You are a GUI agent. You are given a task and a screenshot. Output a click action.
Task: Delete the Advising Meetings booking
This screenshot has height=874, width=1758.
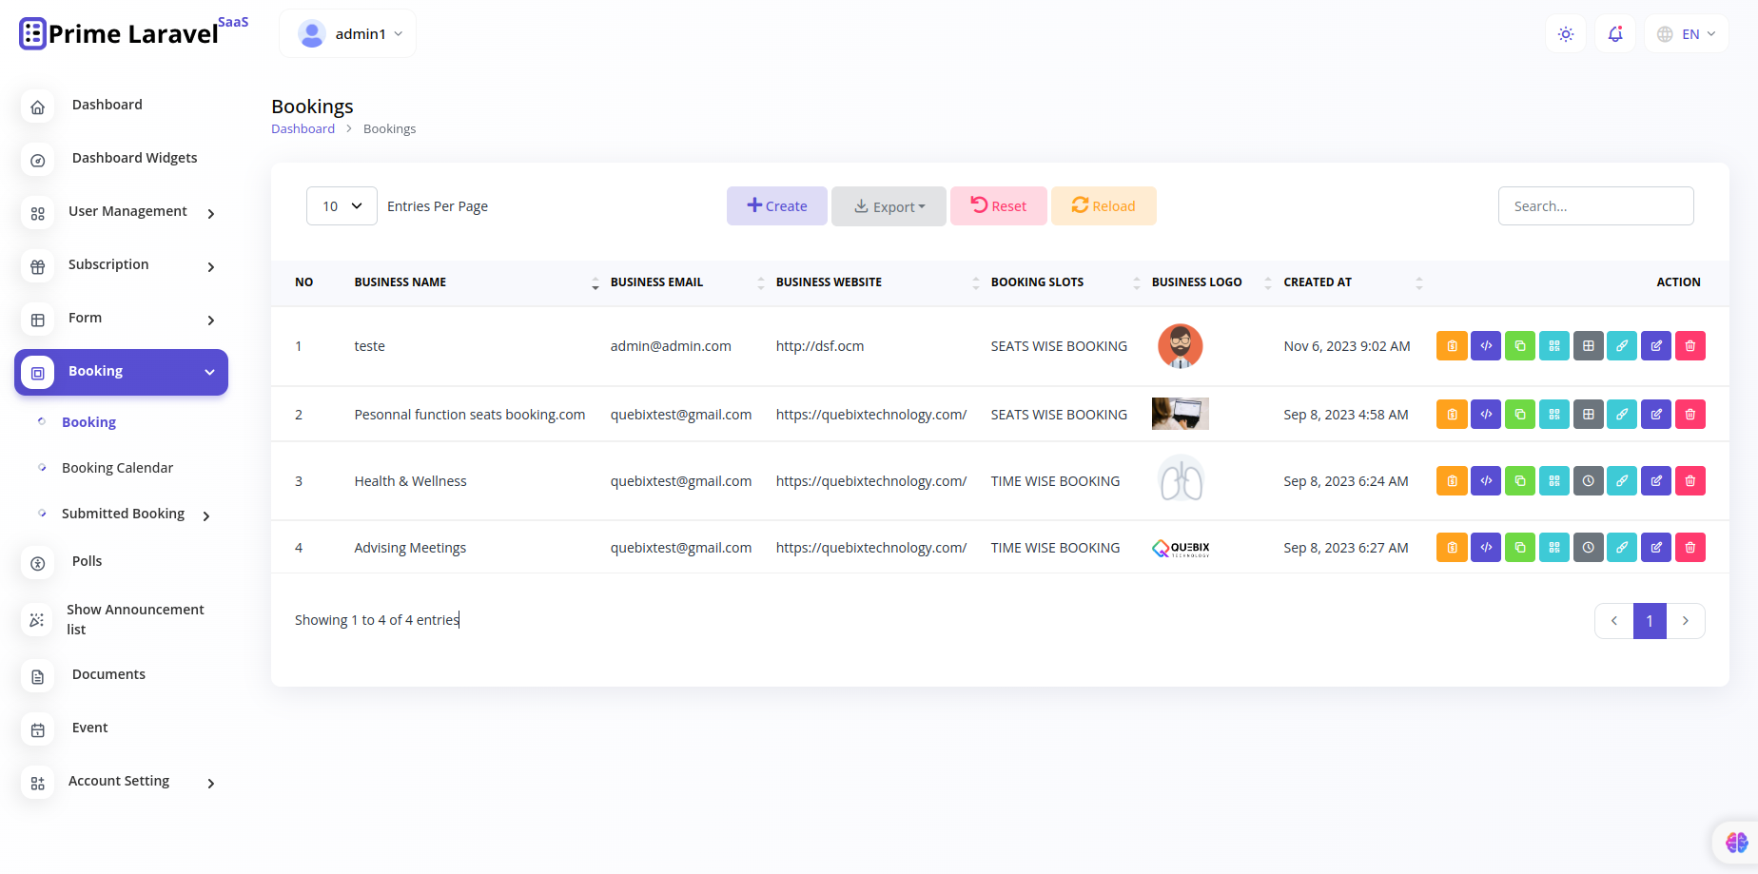(1690, 547)
